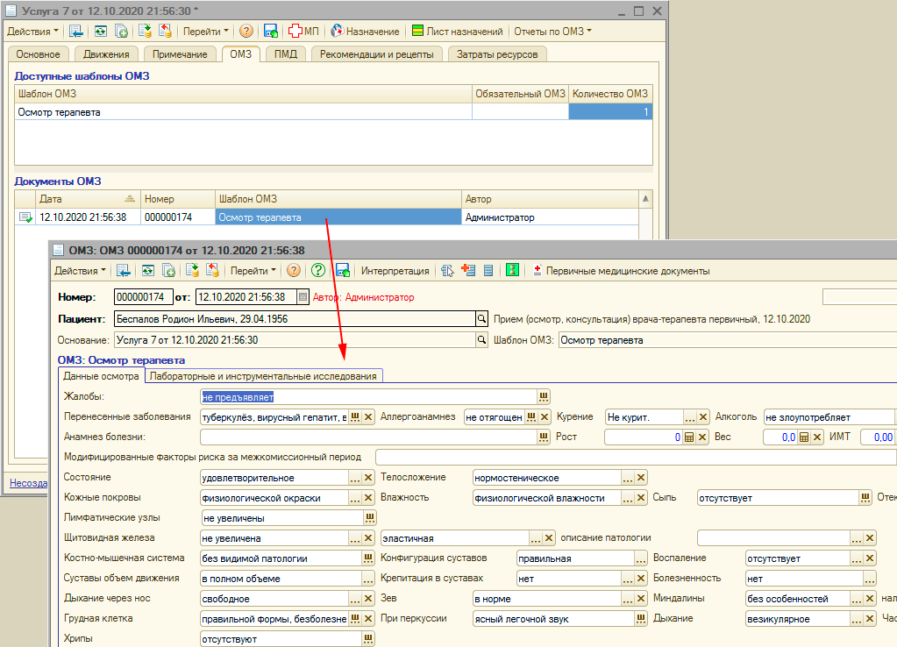Click the magnifier icon in the Пациент field
Viewport: 897px width, 647px height.
click(x=481, y=319)
